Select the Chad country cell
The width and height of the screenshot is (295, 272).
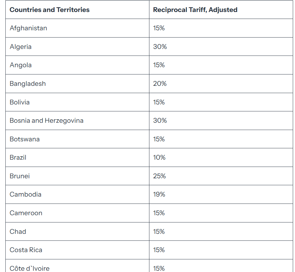pos(18,232)
